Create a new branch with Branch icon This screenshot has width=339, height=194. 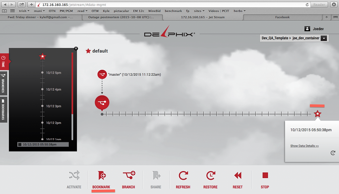129,175
